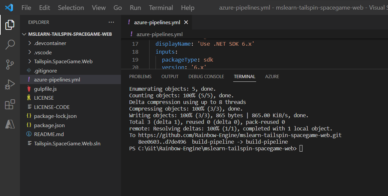Click the sdk value on line 19
Viewport: 388px width, 196px height.
[x=208, y=60]
